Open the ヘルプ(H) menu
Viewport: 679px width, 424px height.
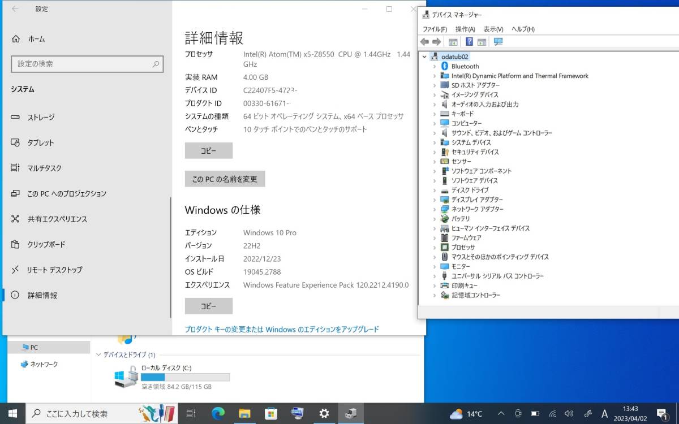tap(523, 29)
